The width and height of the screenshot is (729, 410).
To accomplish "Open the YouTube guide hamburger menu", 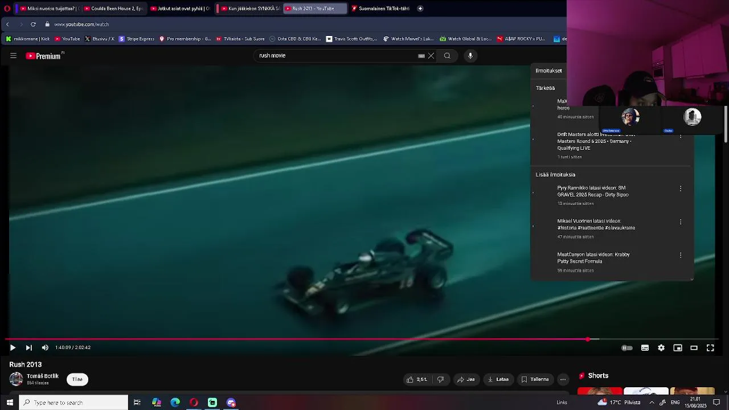I will click(13, 55).
